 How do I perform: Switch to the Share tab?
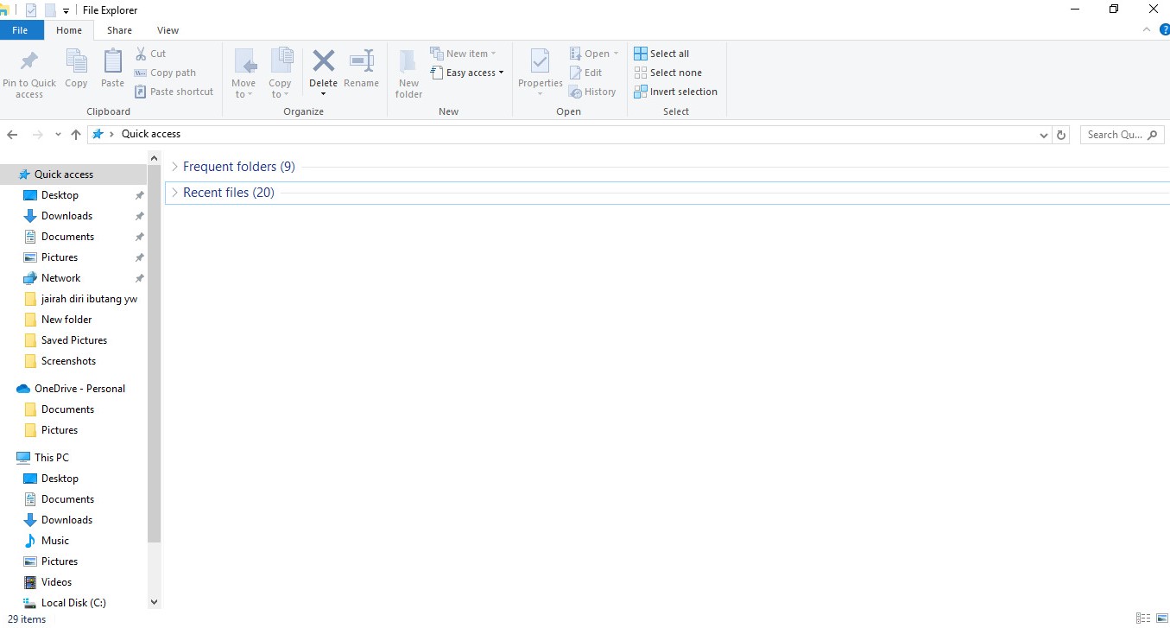point(119,30)
